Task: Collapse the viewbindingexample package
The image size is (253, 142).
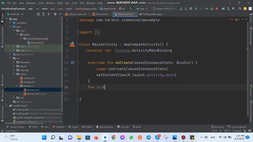Action: coord(21,39)
